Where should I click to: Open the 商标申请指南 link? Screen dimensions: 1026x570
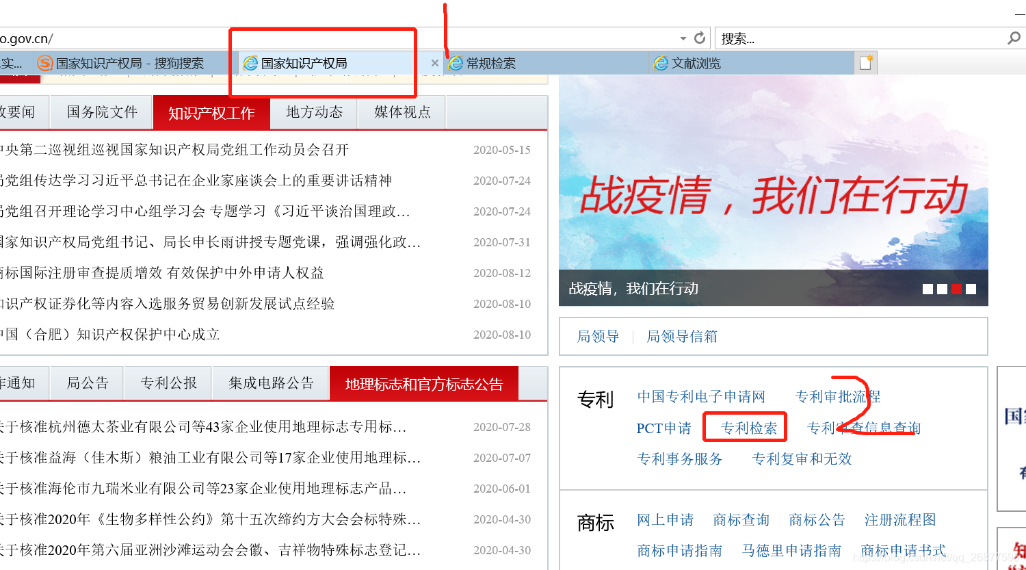point(680,551)
